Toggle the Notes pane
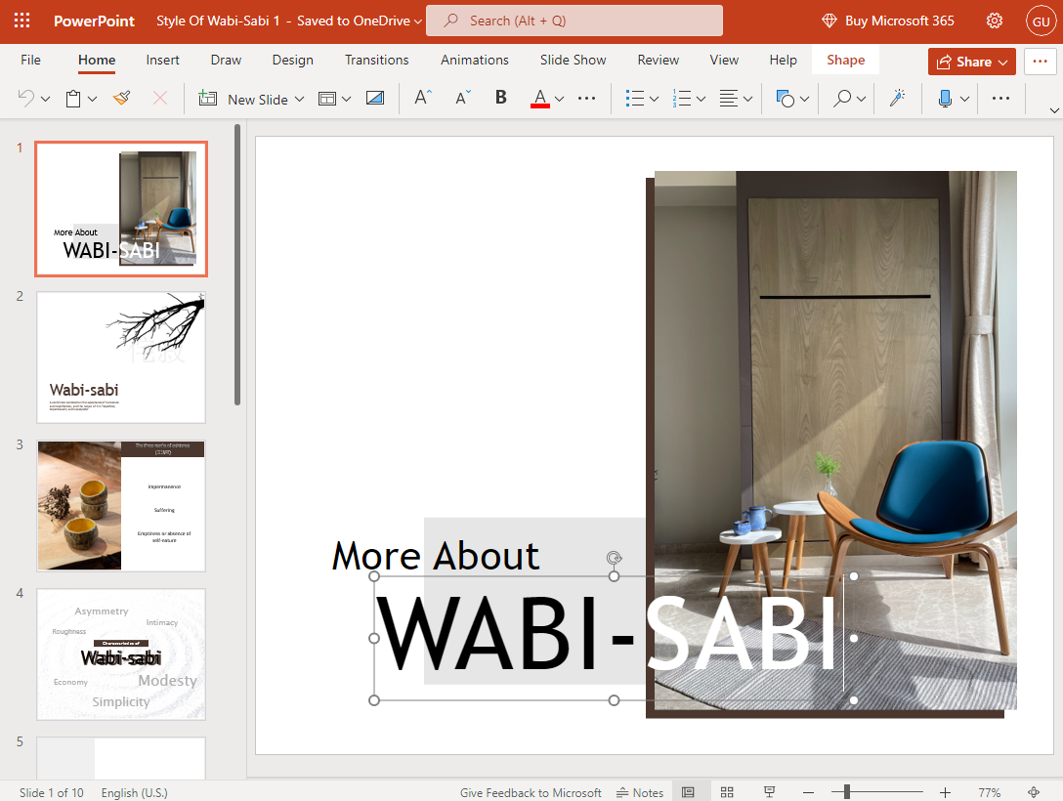This screenshot has width=1063, height=801. point(640,792)
